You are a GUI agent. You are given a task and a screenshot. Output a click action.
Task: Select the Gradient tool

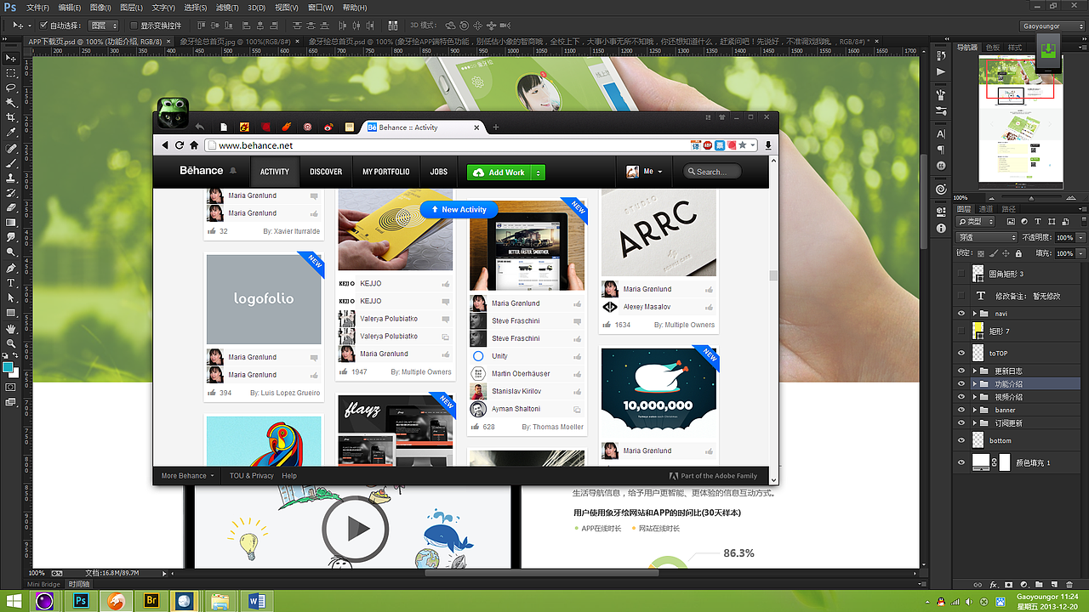(x=11, y=223)
